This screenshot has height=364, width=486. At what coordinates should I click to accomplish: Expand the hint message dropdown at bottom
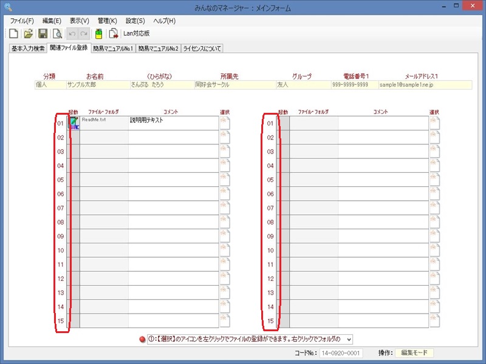coord(348,339)
